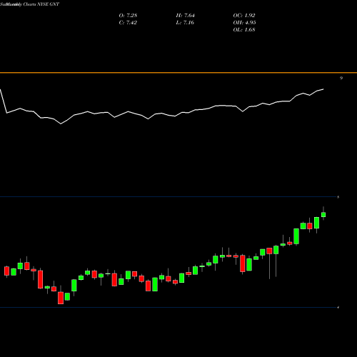Click the final rightmost green candlestick
The height and width of the screenshot is (357, 357).
click(323, 215)
